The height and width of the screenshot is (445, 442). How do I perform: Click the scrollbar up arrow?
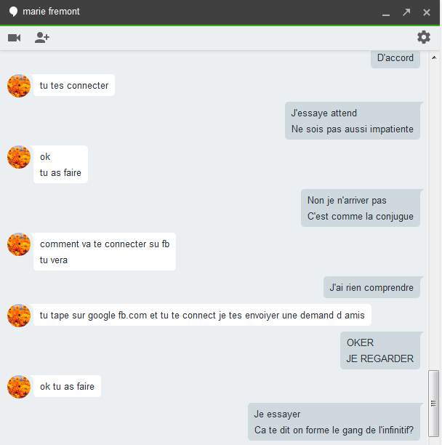434,57
